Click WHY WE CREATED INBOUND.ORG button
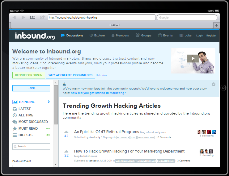 pyautogui.click(x=70, y=75)
